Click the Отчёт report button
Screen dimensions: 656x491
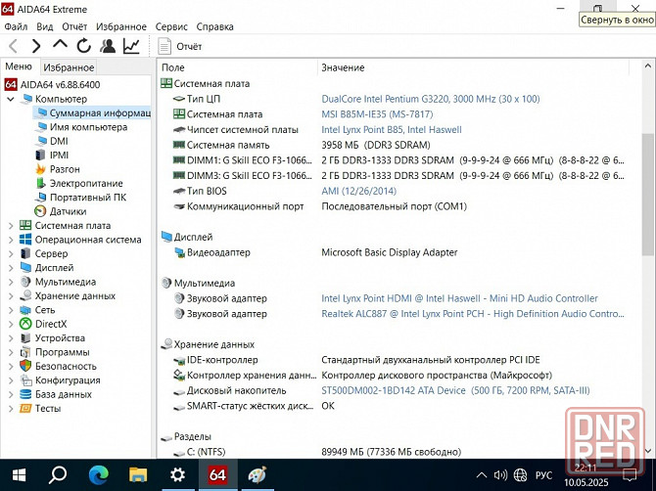click(180, 46)
